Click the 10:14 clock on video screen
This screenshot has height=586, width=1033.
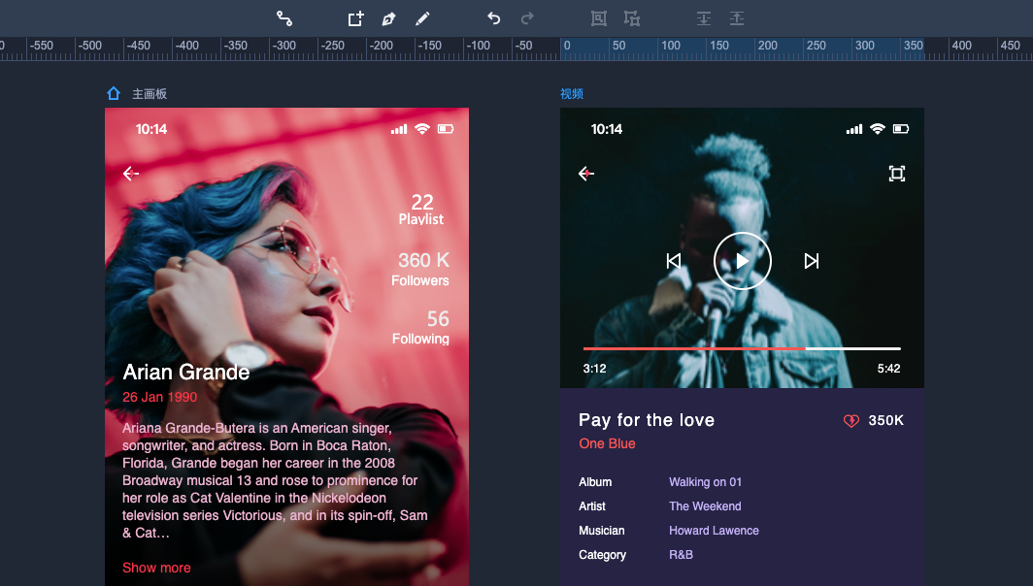(607, 129)
